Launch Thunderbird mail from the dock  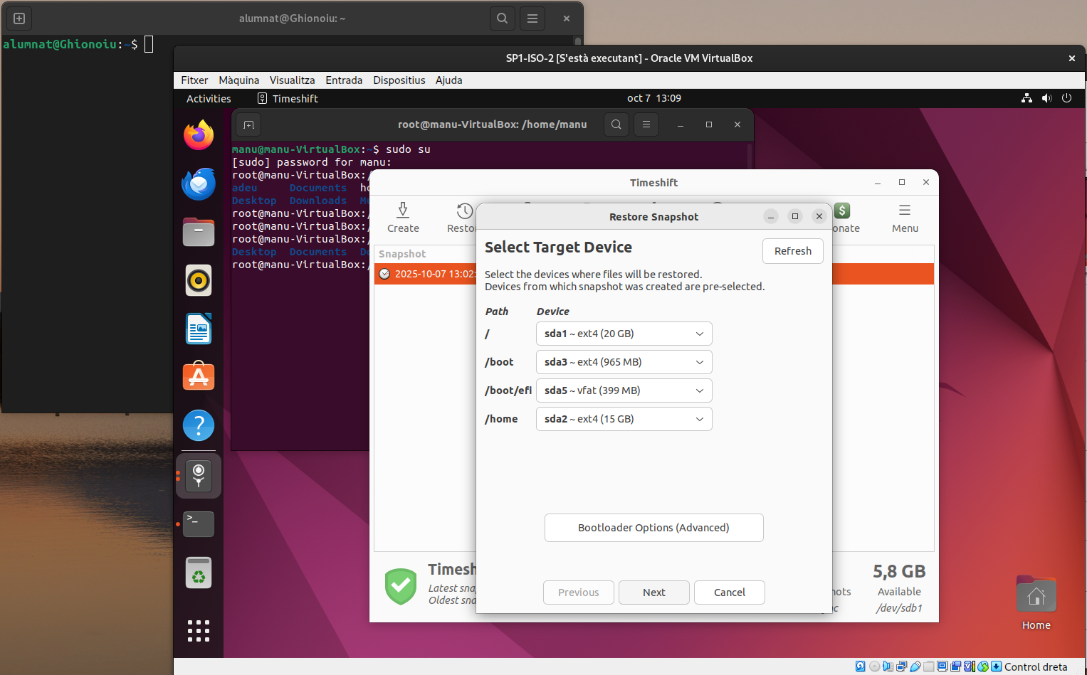[x=199, y=184]
